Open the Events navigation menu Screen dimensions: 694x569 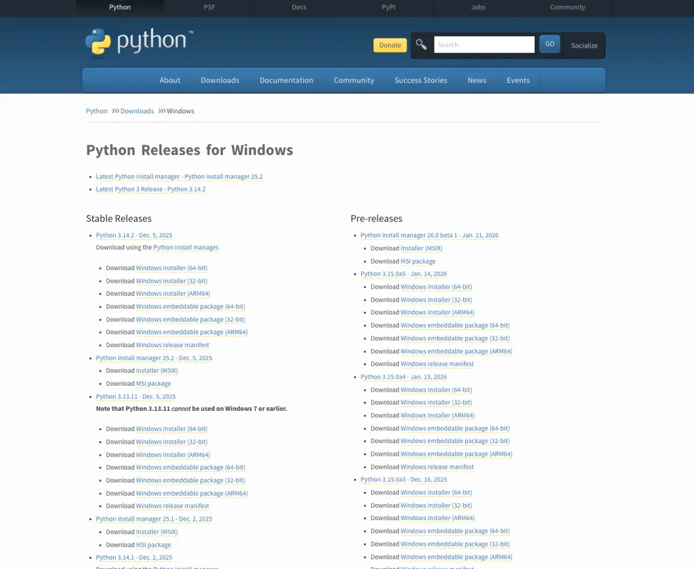pos(519,80)
